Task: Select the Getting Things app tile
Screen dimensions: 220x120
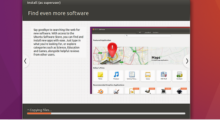Action: [132, 76]
